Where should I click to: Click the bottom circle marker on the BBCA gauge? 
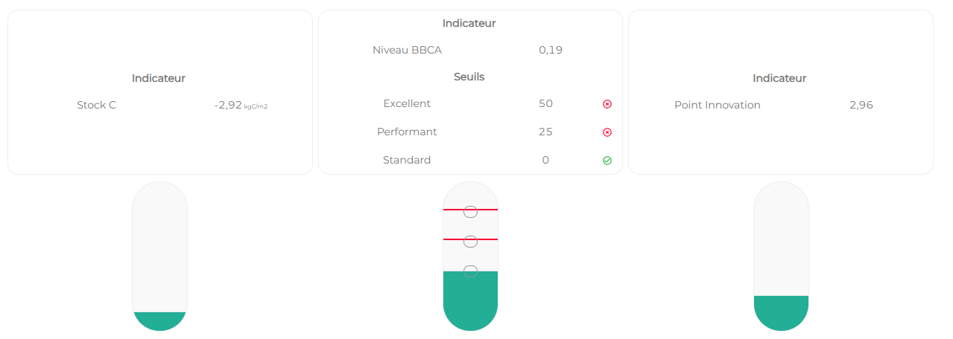470,271
